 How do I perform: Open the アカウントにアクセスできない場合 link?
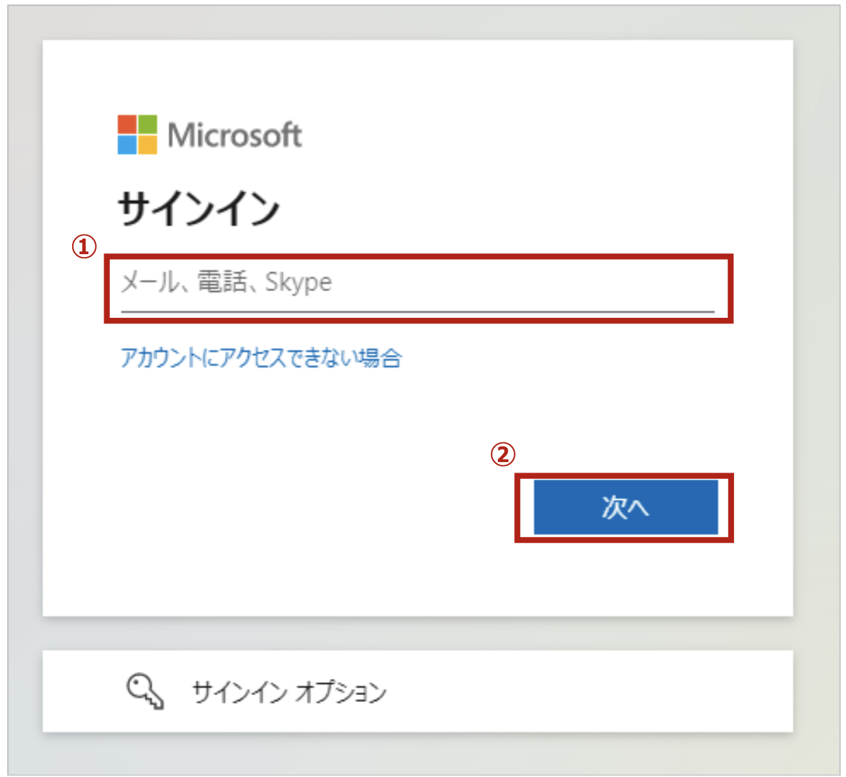[261, 358]
